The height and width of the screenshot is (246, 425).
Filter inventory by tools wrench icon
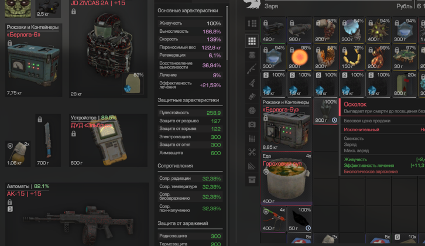[x=252, y=152]
